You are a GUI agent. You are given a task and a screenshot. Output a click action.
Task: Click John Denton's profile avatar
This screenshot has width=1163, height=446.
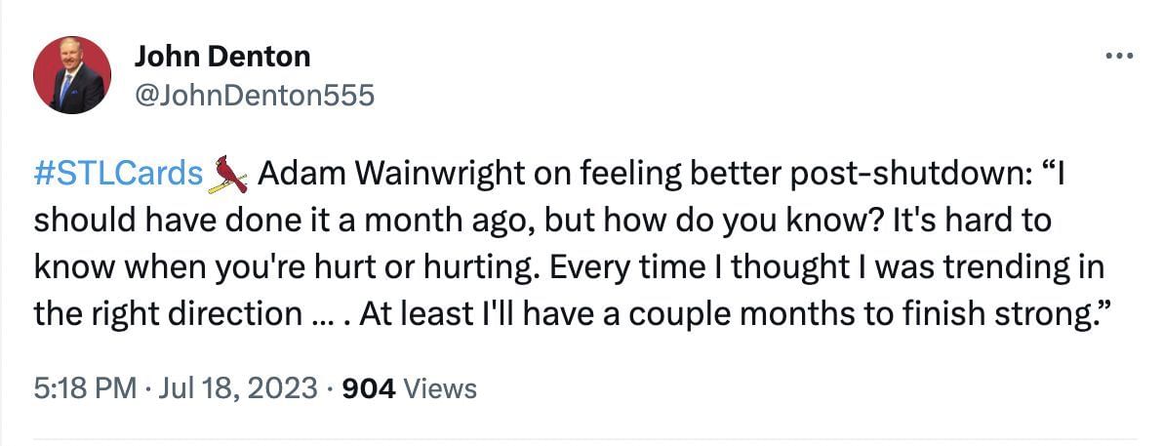[x=72, y=75]
